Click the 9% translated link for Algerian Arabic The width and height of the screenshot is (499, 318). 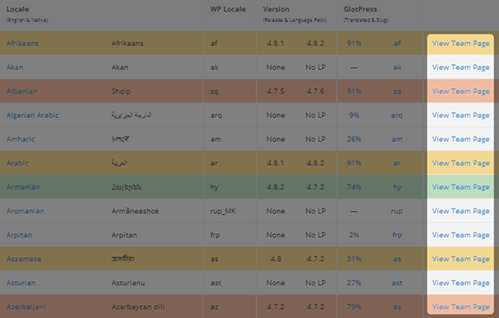click(354, 115)
